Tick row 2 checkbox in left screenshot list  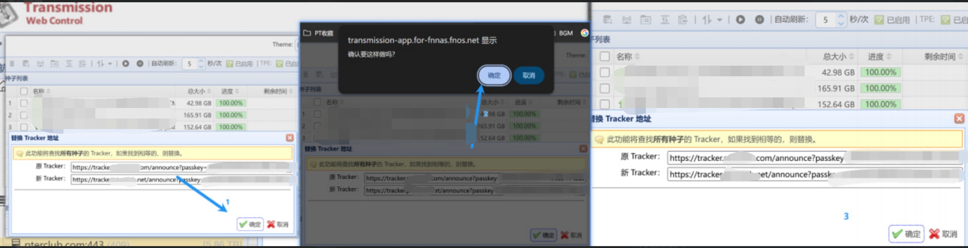[x=24, y=115]
